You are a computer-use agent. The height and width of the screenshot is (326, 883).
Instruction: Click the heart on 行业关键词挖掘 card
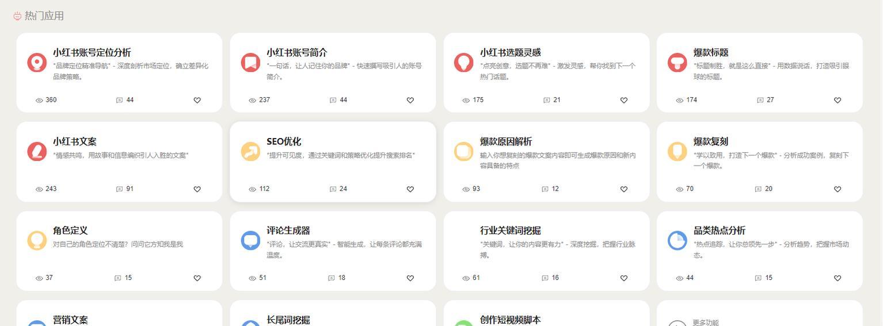pos(624,278)
